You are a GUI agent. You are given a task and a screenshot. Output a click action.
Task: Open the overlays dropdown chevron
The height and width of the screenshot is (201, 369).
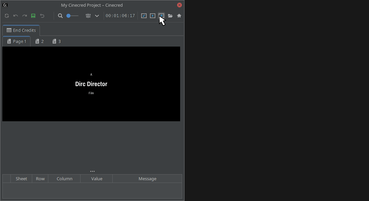click(x=97, y=16)
